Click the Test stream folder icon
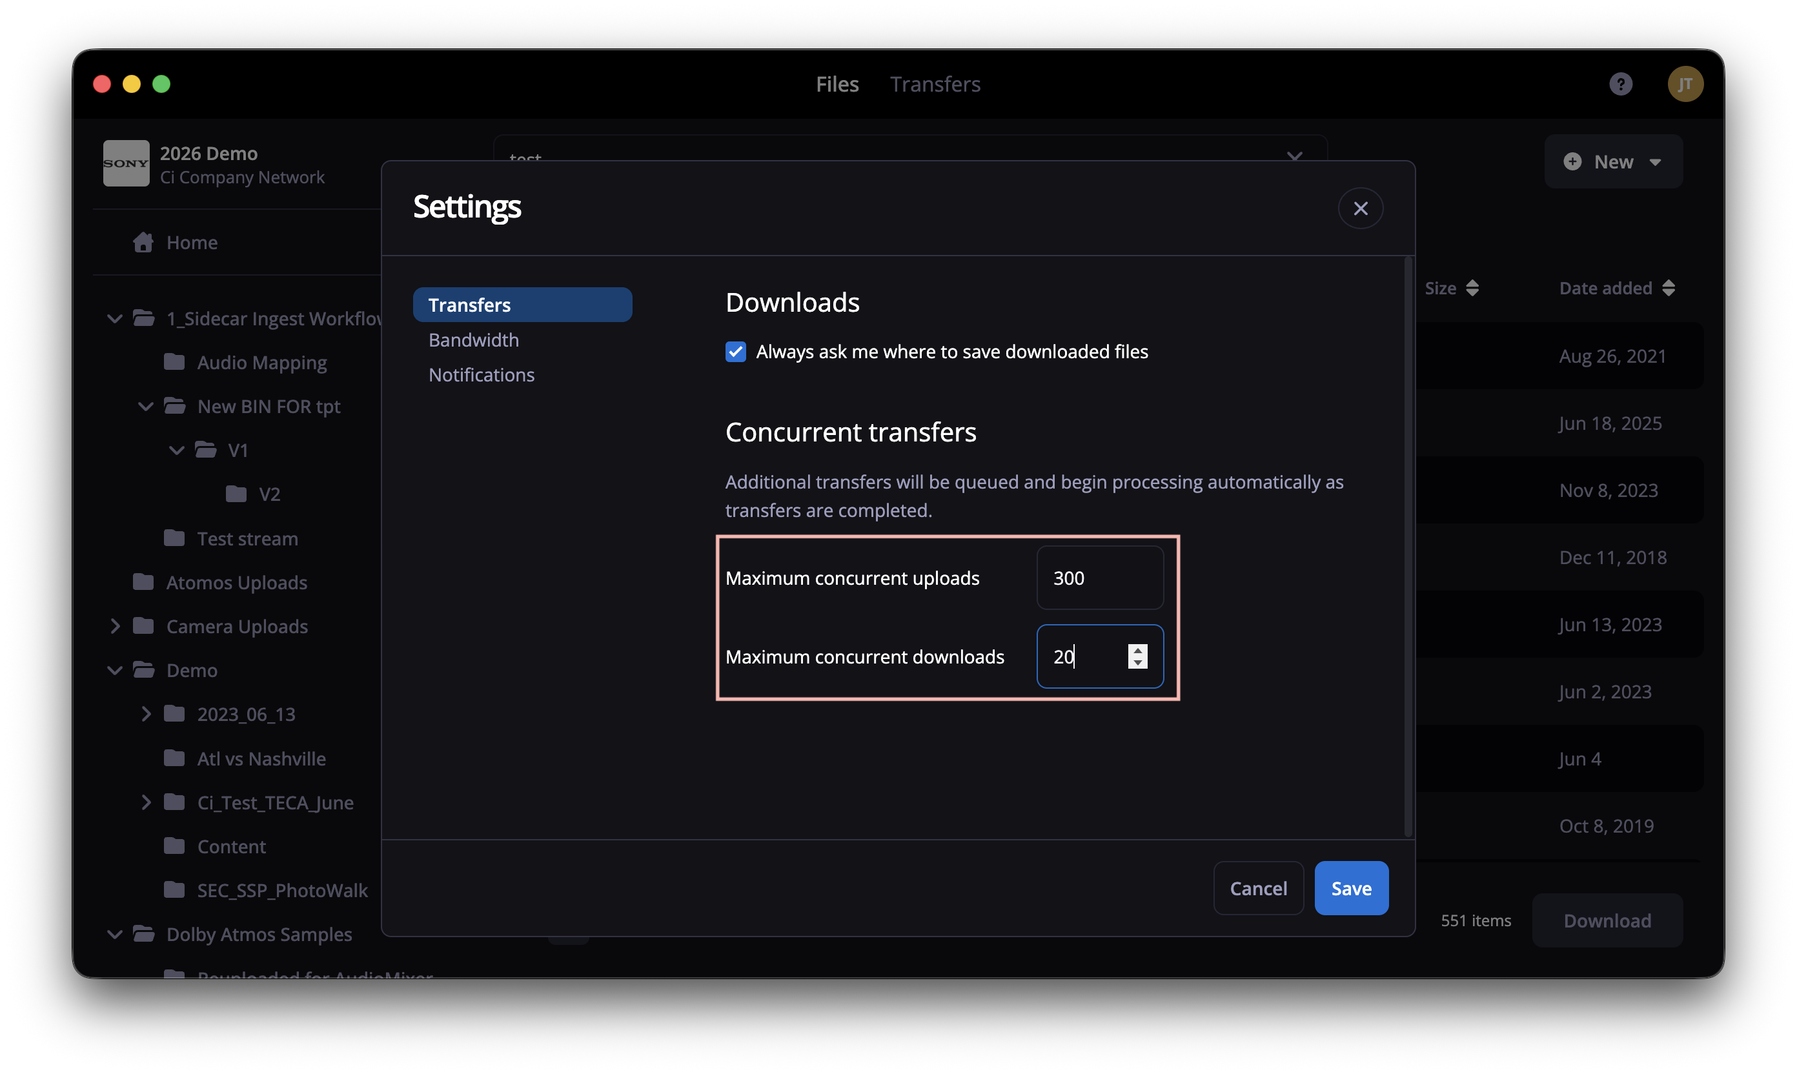 pyautogui.click(x=174, y=538)
